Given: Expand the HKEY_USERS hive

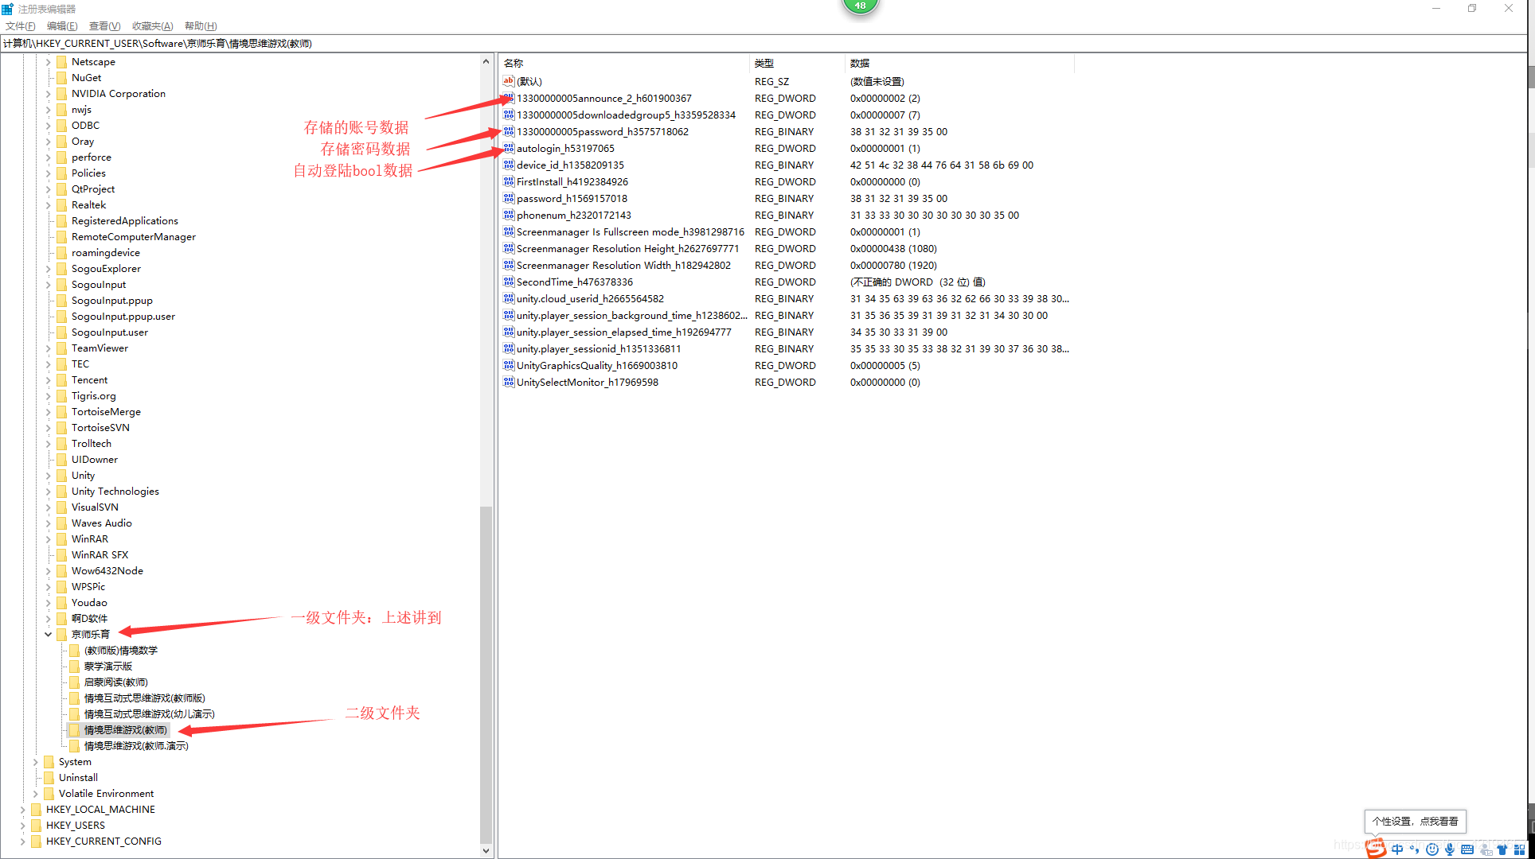Looking at the screenshot, I should (x=22, y=826).
